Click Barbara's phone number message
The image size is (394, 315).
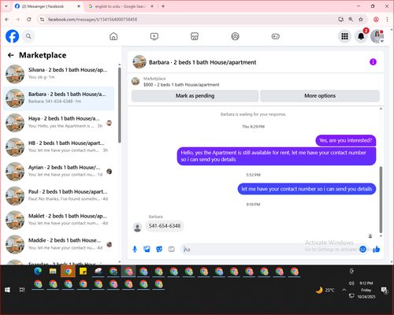(x=165, y=226)
